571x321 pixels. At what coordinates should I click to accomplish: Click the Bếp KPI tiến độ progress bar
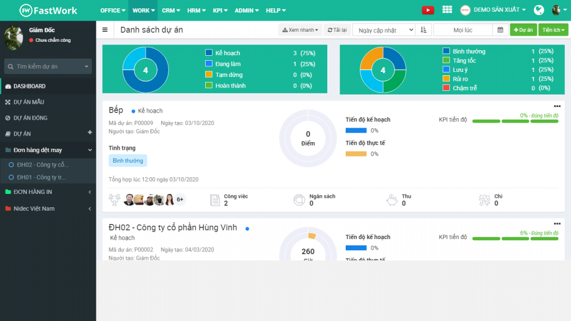click(515, 121)
